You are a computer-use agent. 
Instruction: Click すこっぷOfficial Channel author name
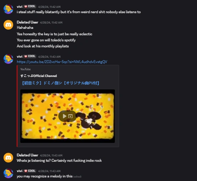(38, 76)
